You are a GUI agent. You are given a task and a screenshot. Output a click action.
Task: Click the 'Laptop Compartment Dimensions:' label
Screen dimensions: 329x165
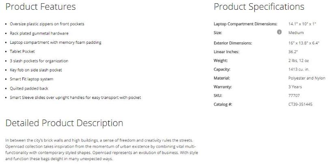[245, 24]
